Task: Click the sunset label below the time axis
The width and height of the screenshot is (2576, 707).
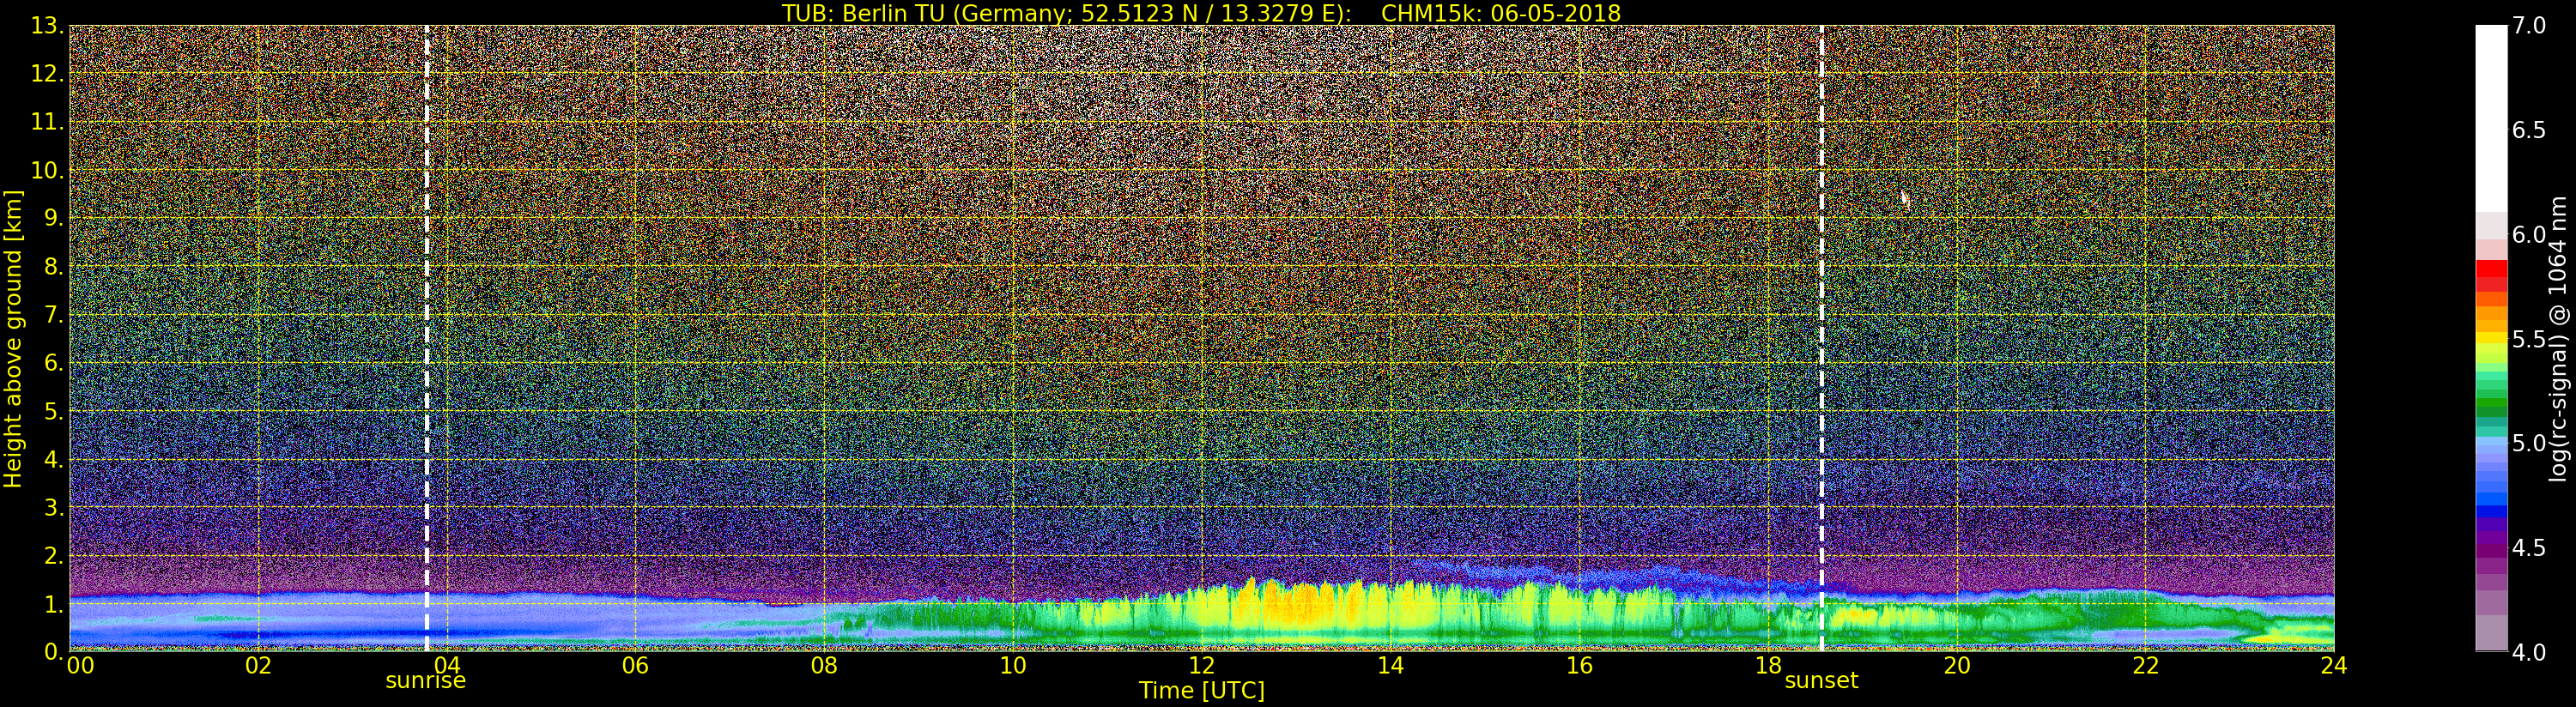Action: (1821, 681)
